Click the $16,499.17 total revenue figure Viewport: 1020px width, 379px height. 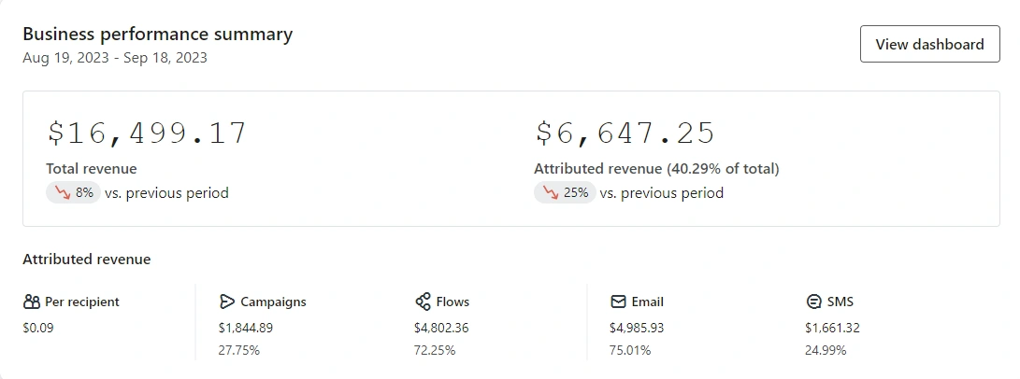tap(147, 133)
